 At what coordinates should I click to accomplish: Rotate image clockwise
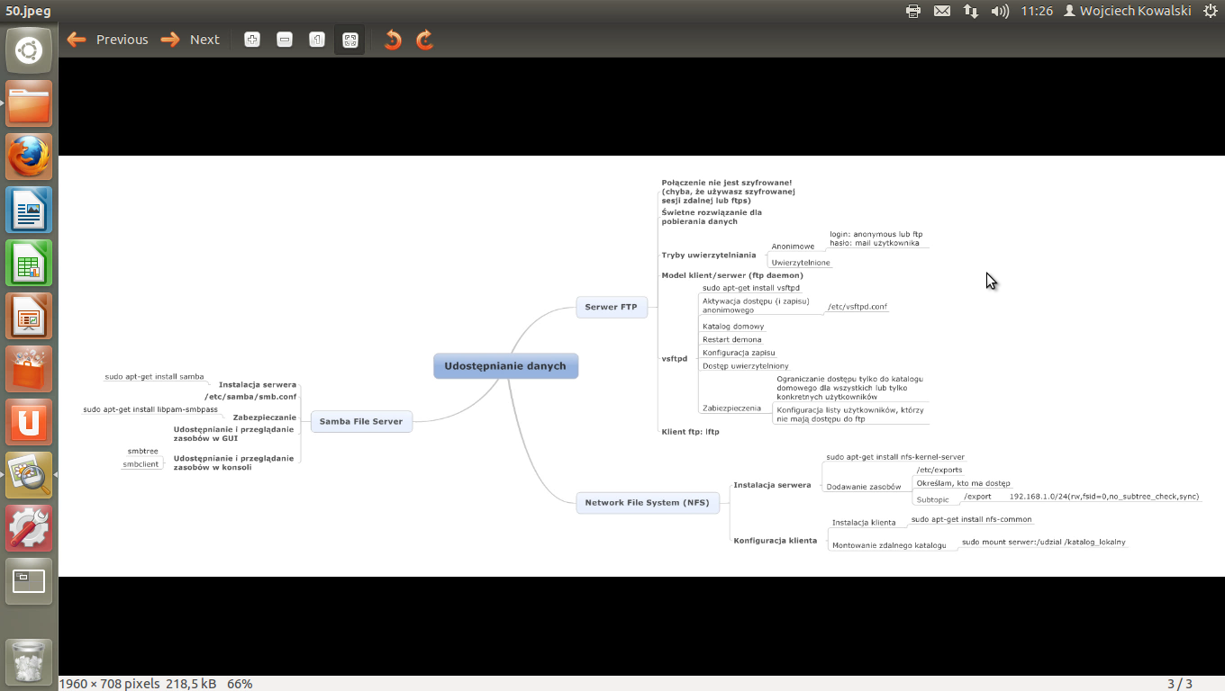pos(424,40)
